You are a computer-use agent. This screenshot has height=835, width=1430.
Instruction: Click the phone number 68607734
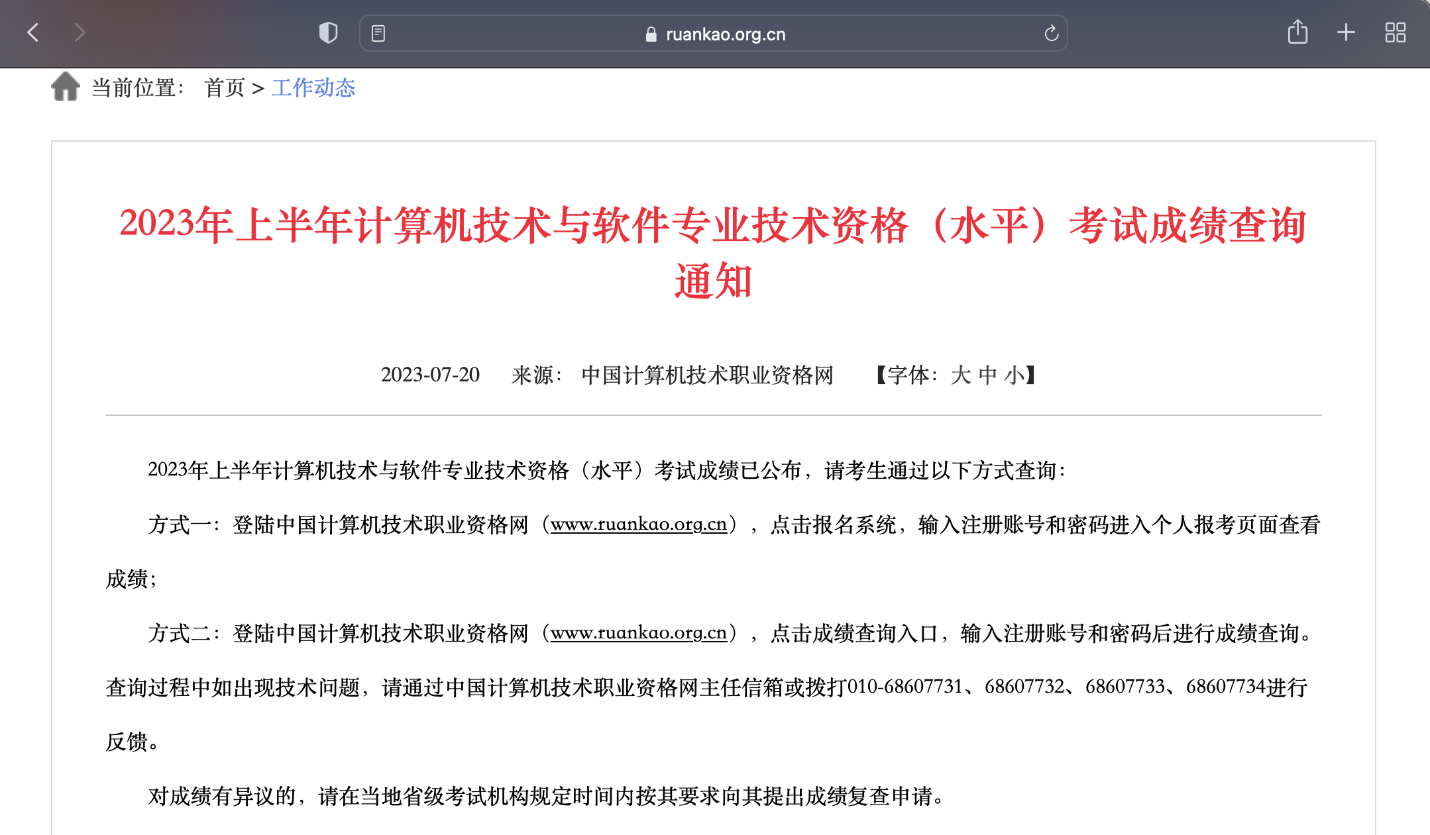[x=1226, y=687]
